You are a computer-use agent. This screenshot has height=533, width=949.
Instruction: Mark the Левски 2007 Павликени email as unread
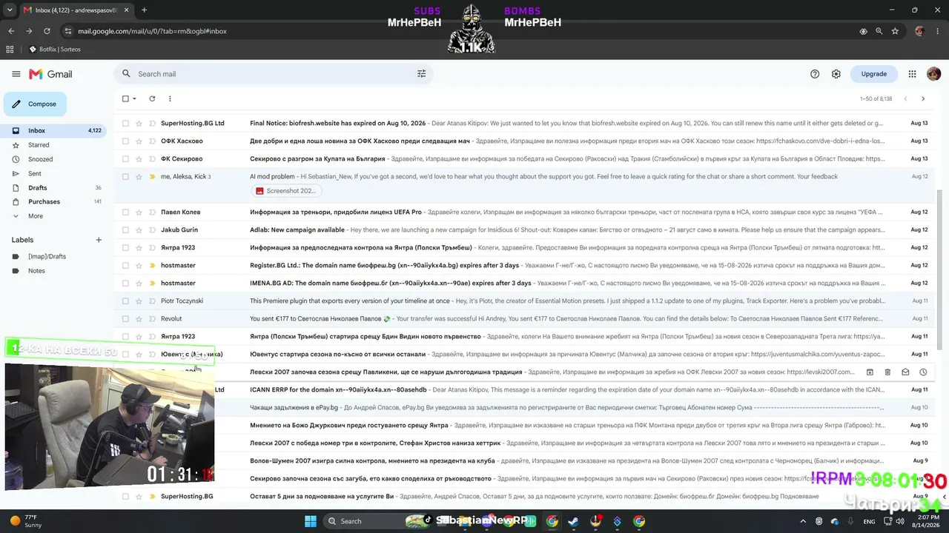[905, 372]
